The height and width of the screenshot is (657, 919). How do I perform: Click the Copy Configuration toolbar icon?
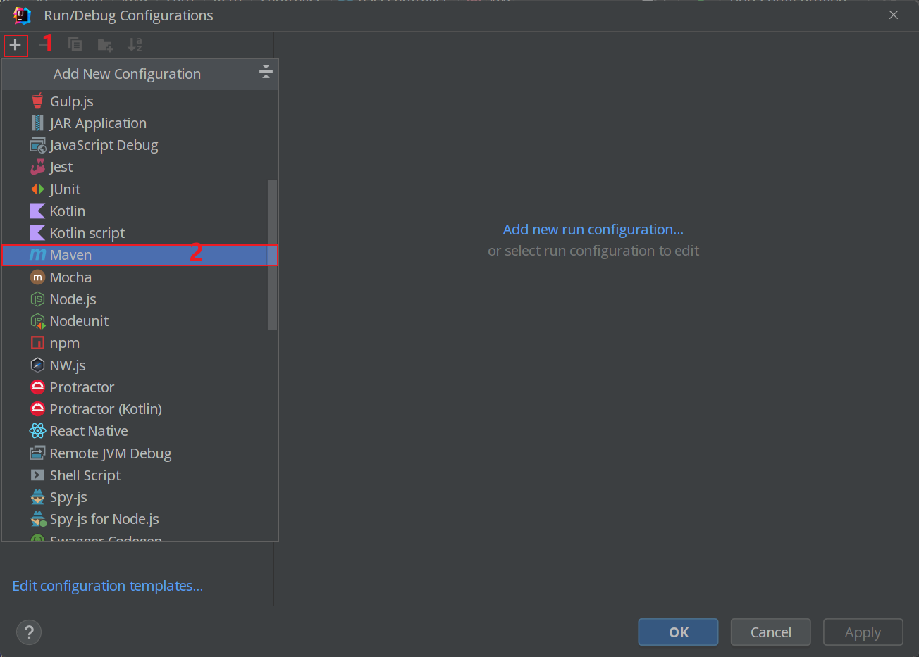pyautogui.click(x=75, y=45)
